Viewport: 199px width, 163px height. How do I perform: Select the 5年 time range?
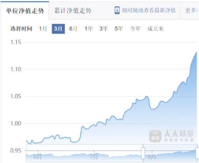(119, 29)
